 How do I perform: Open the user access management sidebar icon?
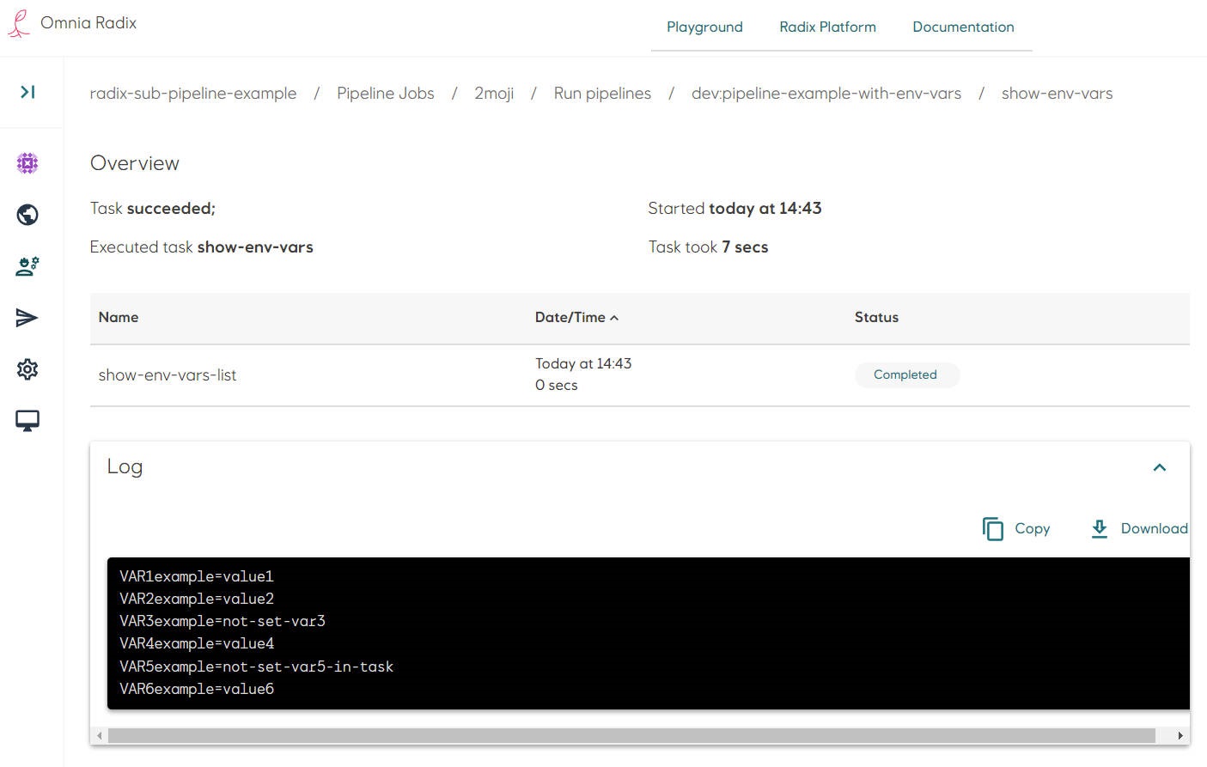click(x=27, y=266)
